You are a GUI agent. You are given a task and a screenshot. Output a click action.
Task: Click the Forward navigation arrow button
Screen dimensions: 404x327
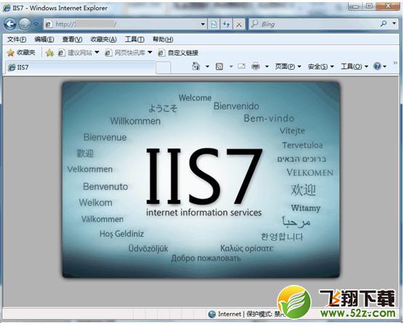tap(25, 24)
